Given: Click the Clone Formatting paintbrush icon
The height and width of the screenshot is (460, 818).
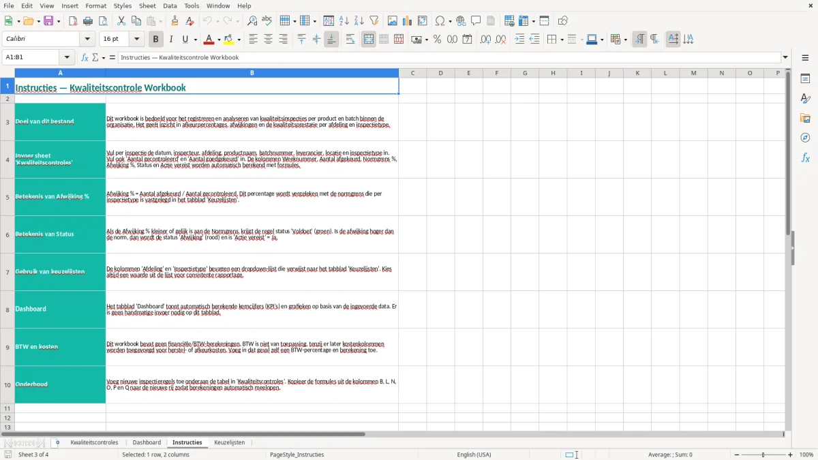Looking at the screenshot, I should click(175, 21).
